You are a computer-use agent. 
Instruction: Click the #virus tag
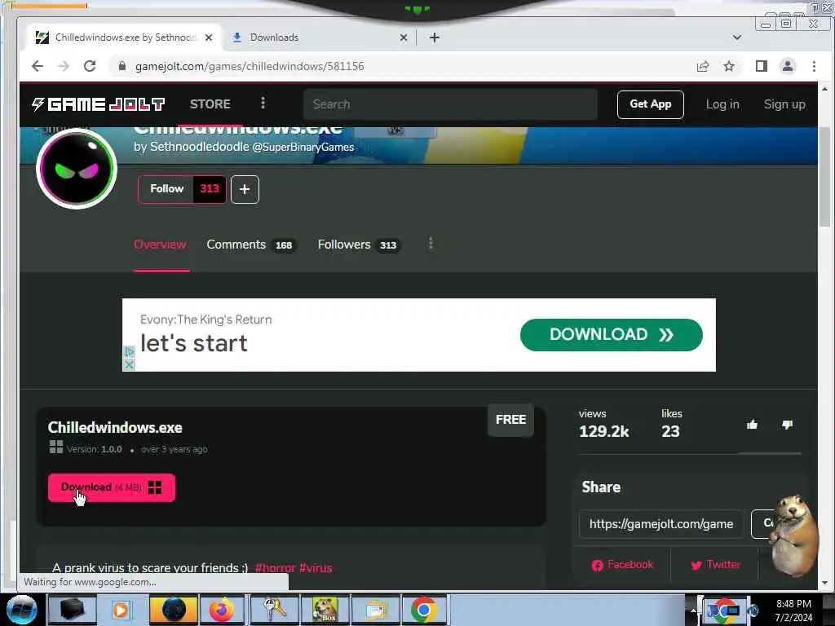[316, 568]
